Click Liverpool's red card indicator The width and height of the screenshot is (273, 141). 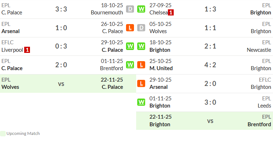pos(27,50)
